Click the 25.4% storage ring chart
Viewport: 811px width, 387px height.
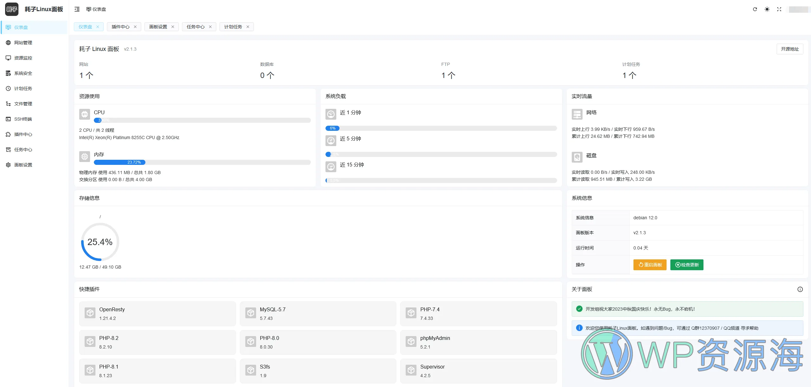[x=100, y=242]
